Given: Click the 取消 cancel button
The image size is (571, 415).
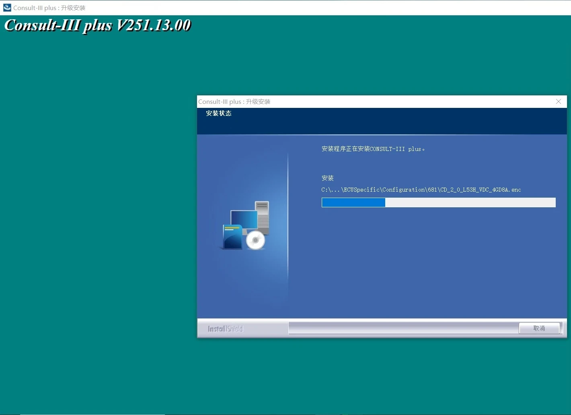Looking at the screenshot, I should click(539, 328).
